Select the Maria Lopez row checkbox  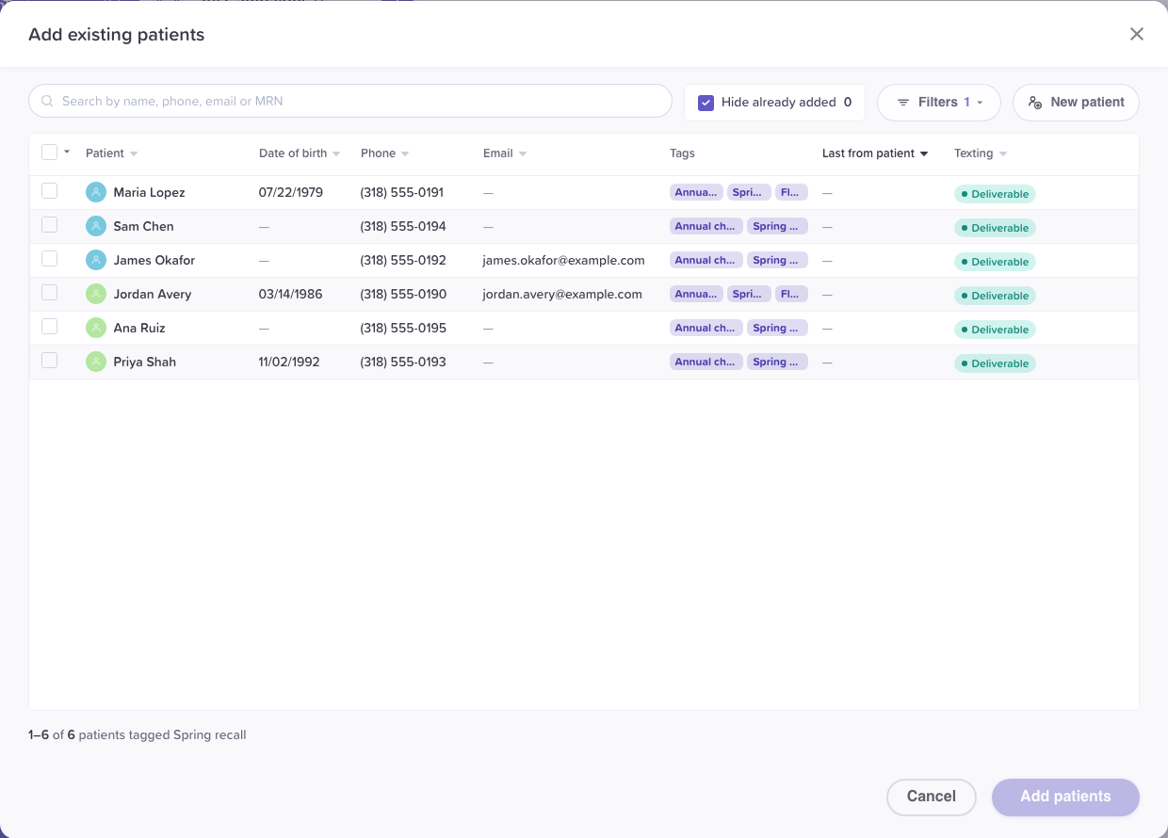tap(50, 191)
